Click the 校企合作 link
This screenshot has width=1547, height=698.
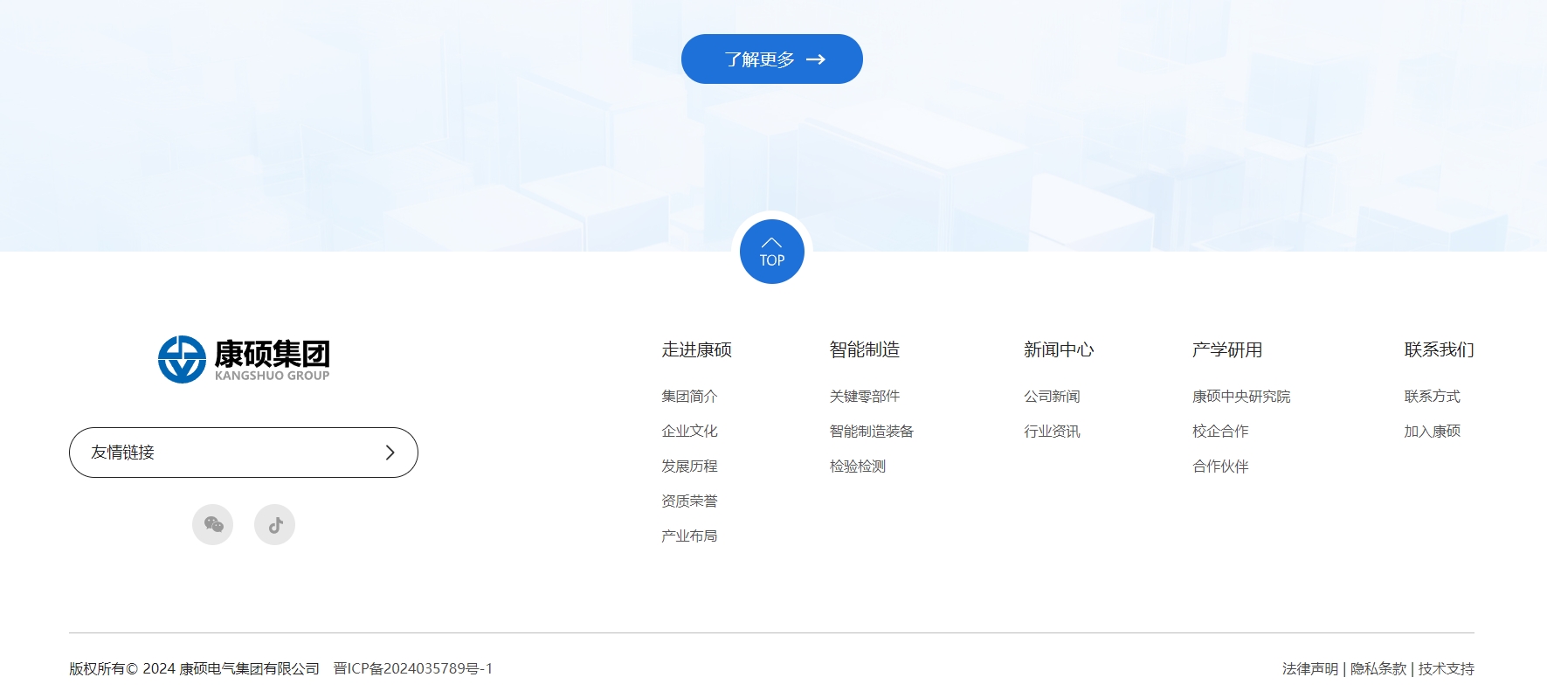(x=1220, y=432)
